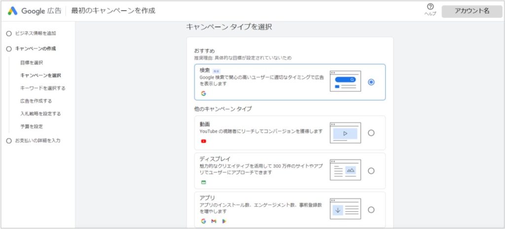The width and height of the screenshot is (505, 229).
Task: Click the ディスプレイ card title
Action: tap(215, 159)
